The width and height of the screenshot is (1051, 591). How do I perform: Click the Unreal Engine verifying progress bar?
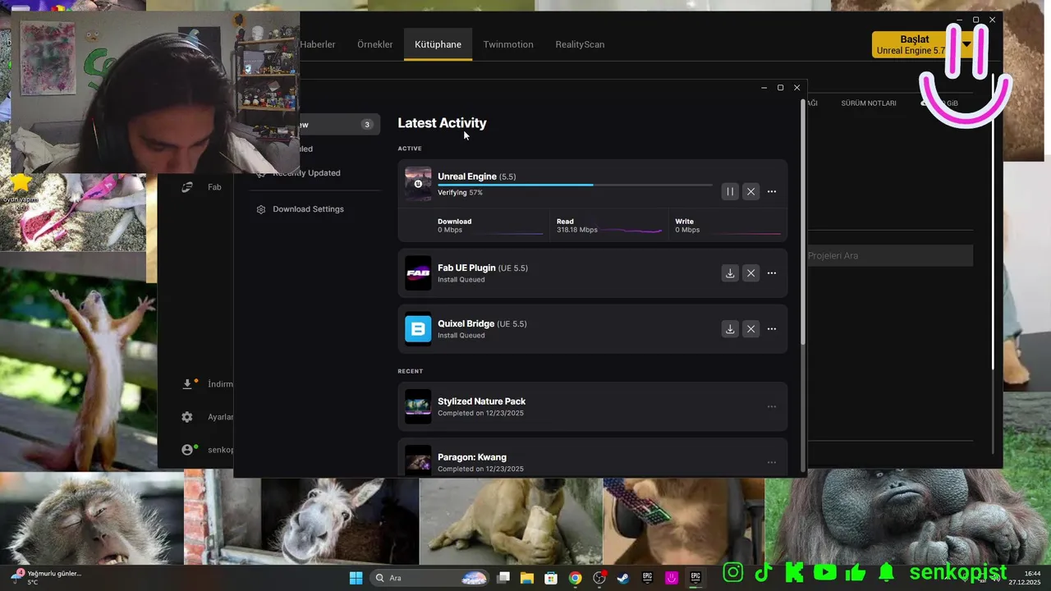click(575, 185)
